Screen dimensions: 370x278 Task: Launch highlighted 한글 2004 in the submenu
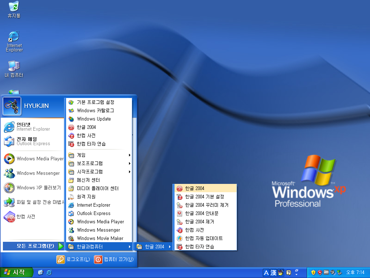tap(206, 188)
